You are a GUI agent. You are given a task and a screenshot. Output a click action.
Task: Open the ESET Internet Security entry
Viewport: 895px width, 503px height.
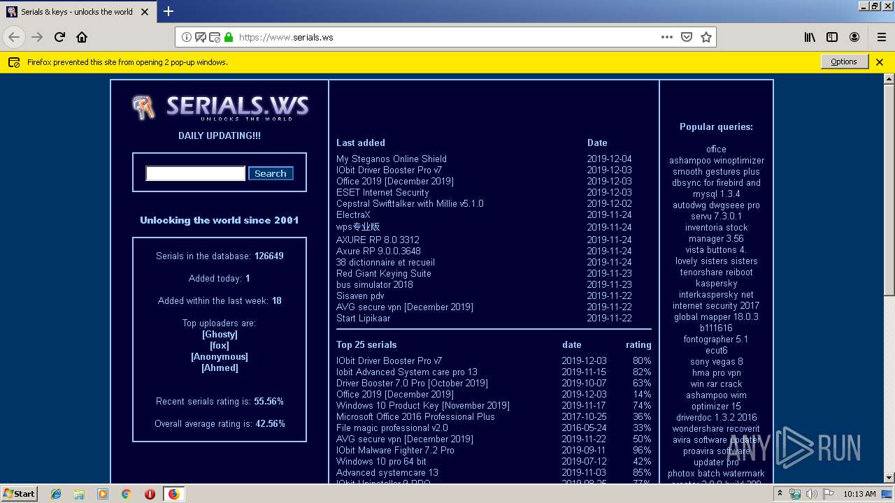[382, 192]
